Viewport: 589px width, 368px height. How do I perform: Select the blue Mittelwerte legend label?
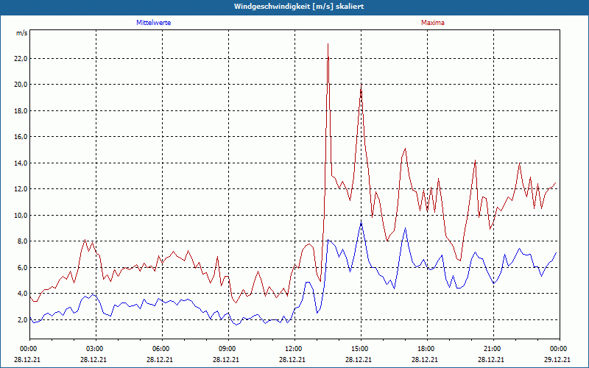154,23
